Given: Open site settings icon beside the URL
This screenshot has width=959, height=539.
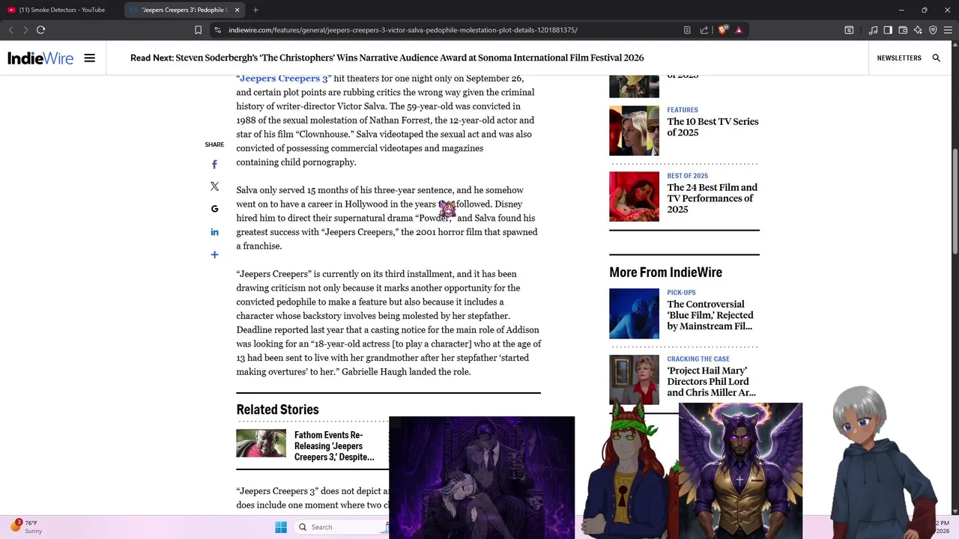Looking at the screenshot, I should (x=217, y=30).
